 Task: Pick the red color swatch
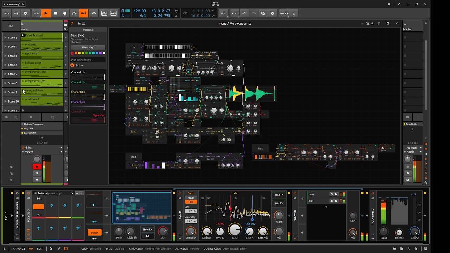72,53
